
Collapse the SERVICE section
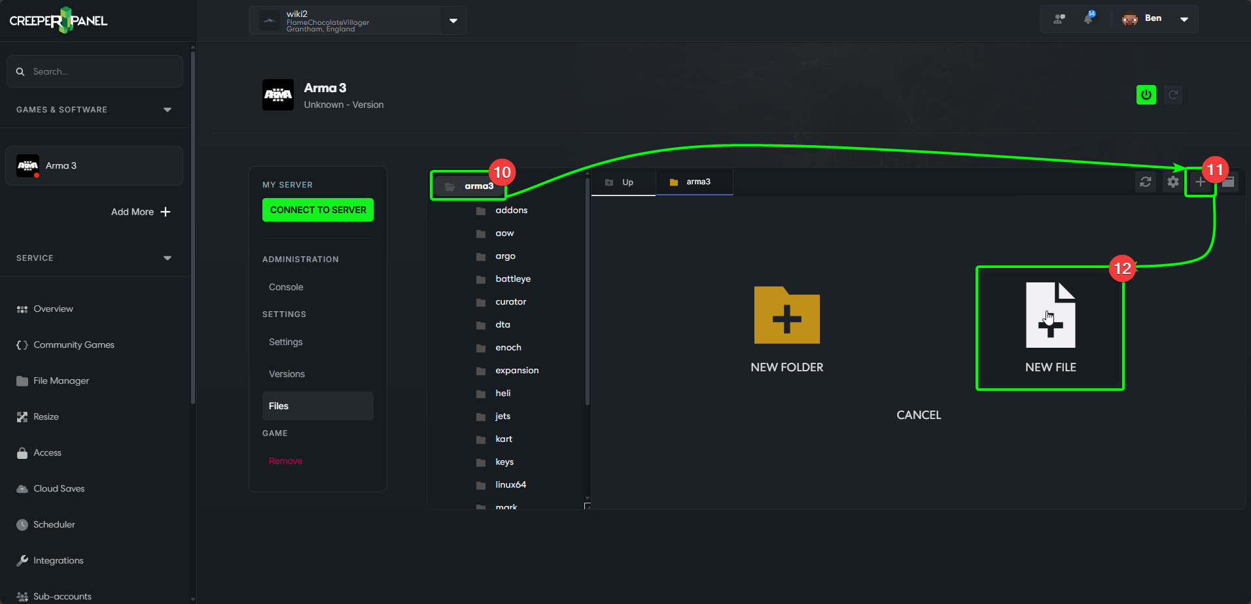(x=167, y=258)
